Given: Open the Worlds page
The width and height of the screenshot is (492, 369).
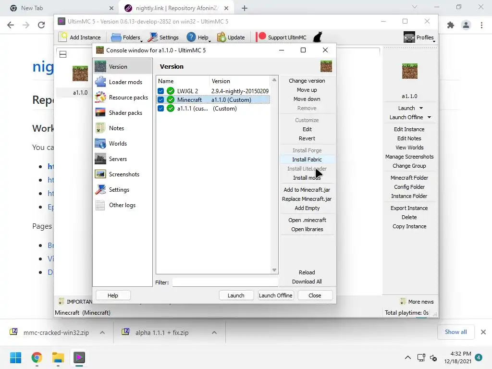Looking at the screenshot, I should [x=123, y=143].
